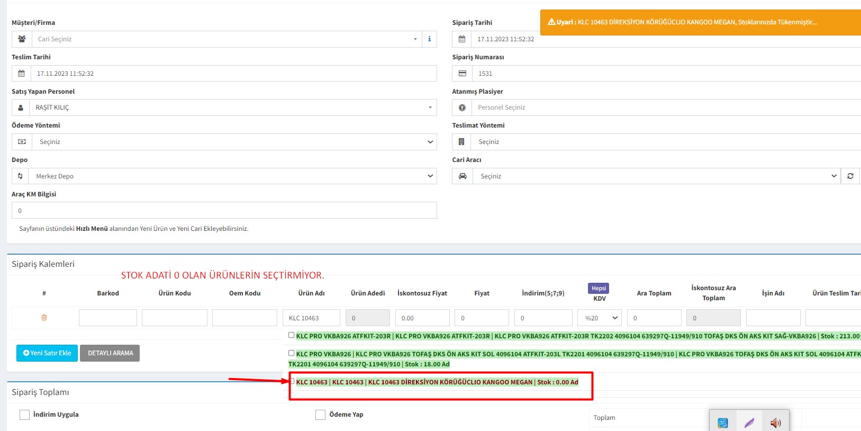Click the car icon in Cari Aracı
This screenshot has width=861, height=431.
(463, 176)
